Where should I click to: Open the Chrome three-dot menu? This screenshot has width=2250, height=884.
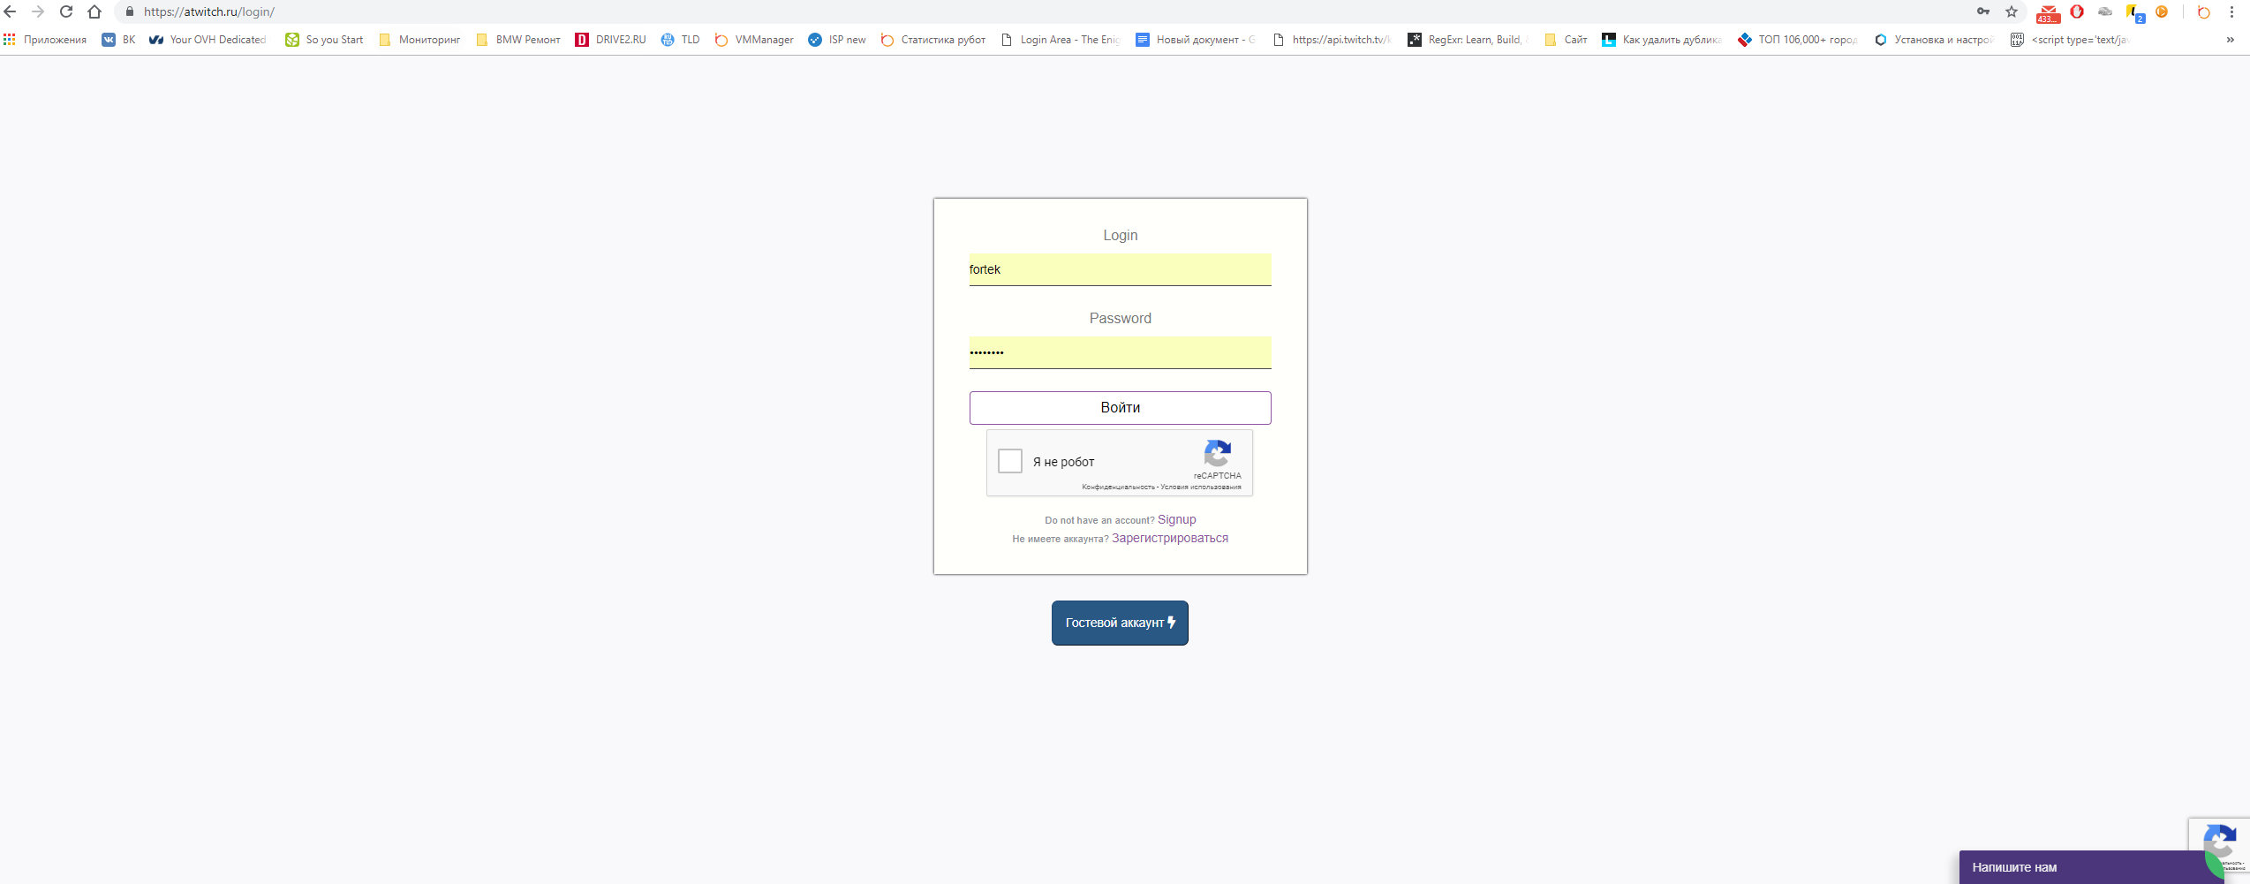2231,11
